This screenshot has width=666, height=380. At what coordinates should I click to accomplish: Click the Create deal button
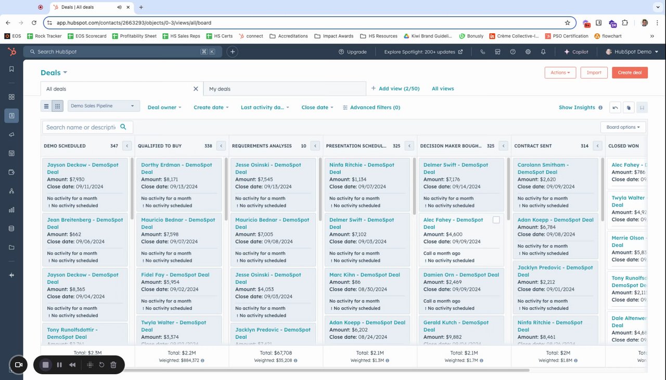click(x=630, y=73)
